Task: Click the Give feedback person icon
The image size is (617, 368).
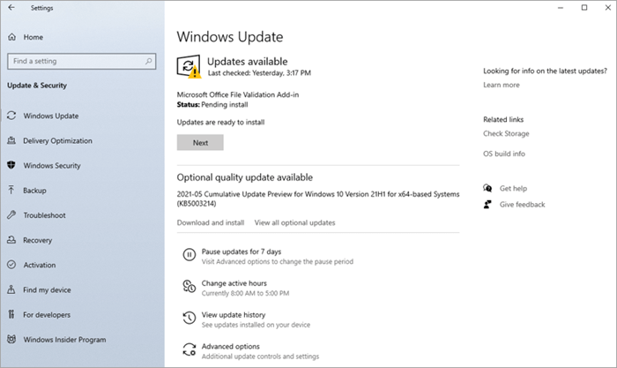Action: point(487,204)
